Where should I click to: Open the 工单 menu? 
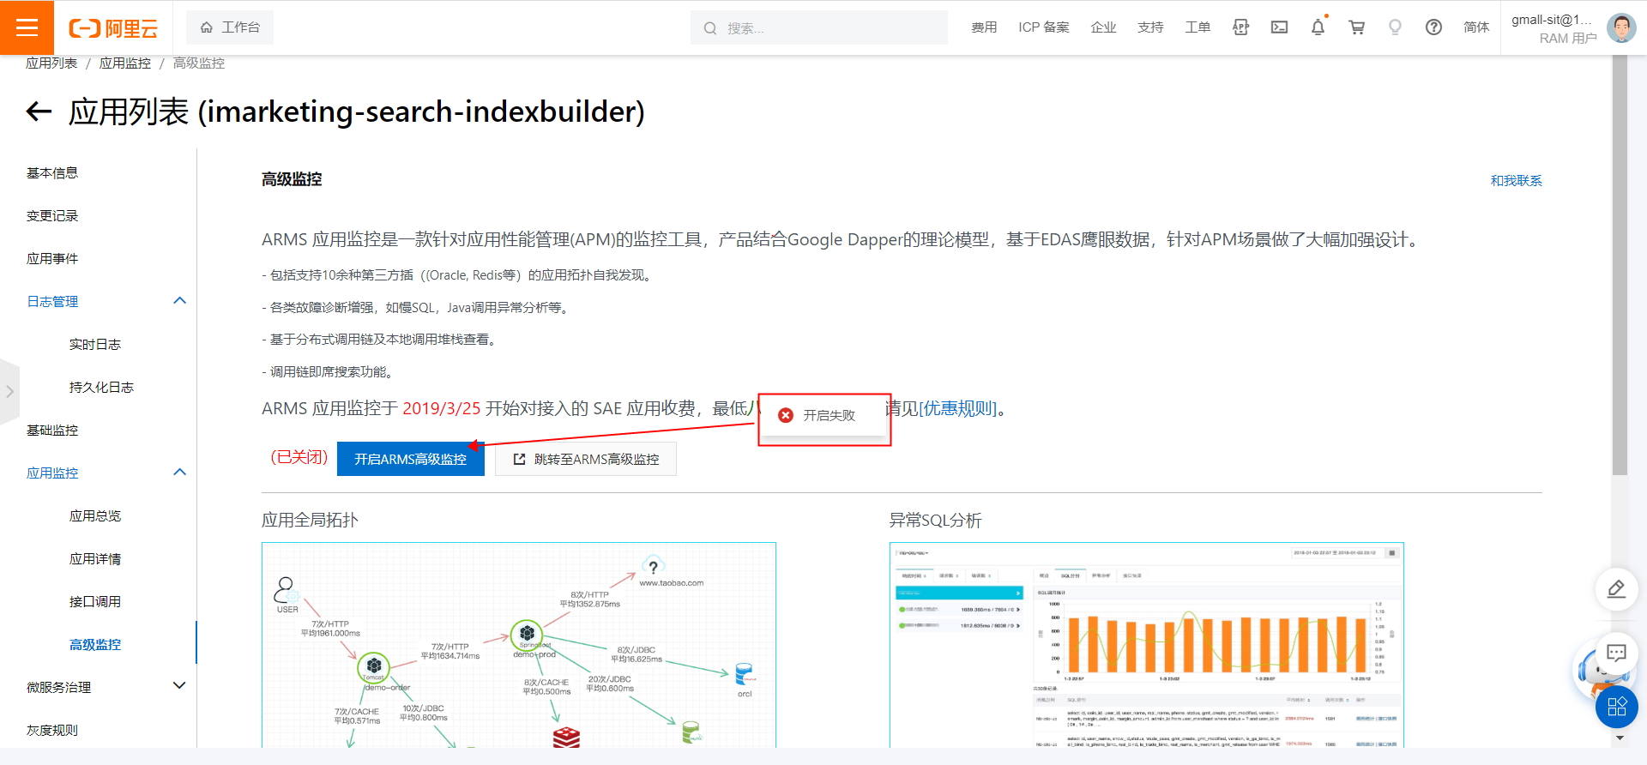point(1198,27)
